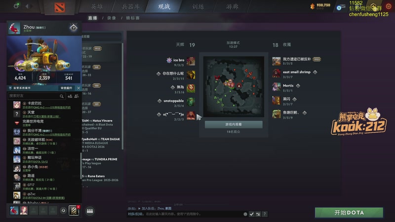Click the 开始DOTA play button
This screenshot has width=395, height=222.
349,213
